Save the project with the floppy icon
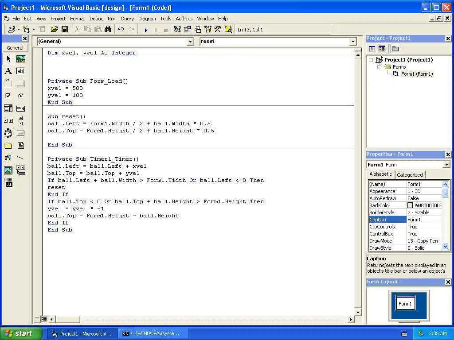This screenshot has height=340, width=454. pyautogui.click(x=65, y=29)
